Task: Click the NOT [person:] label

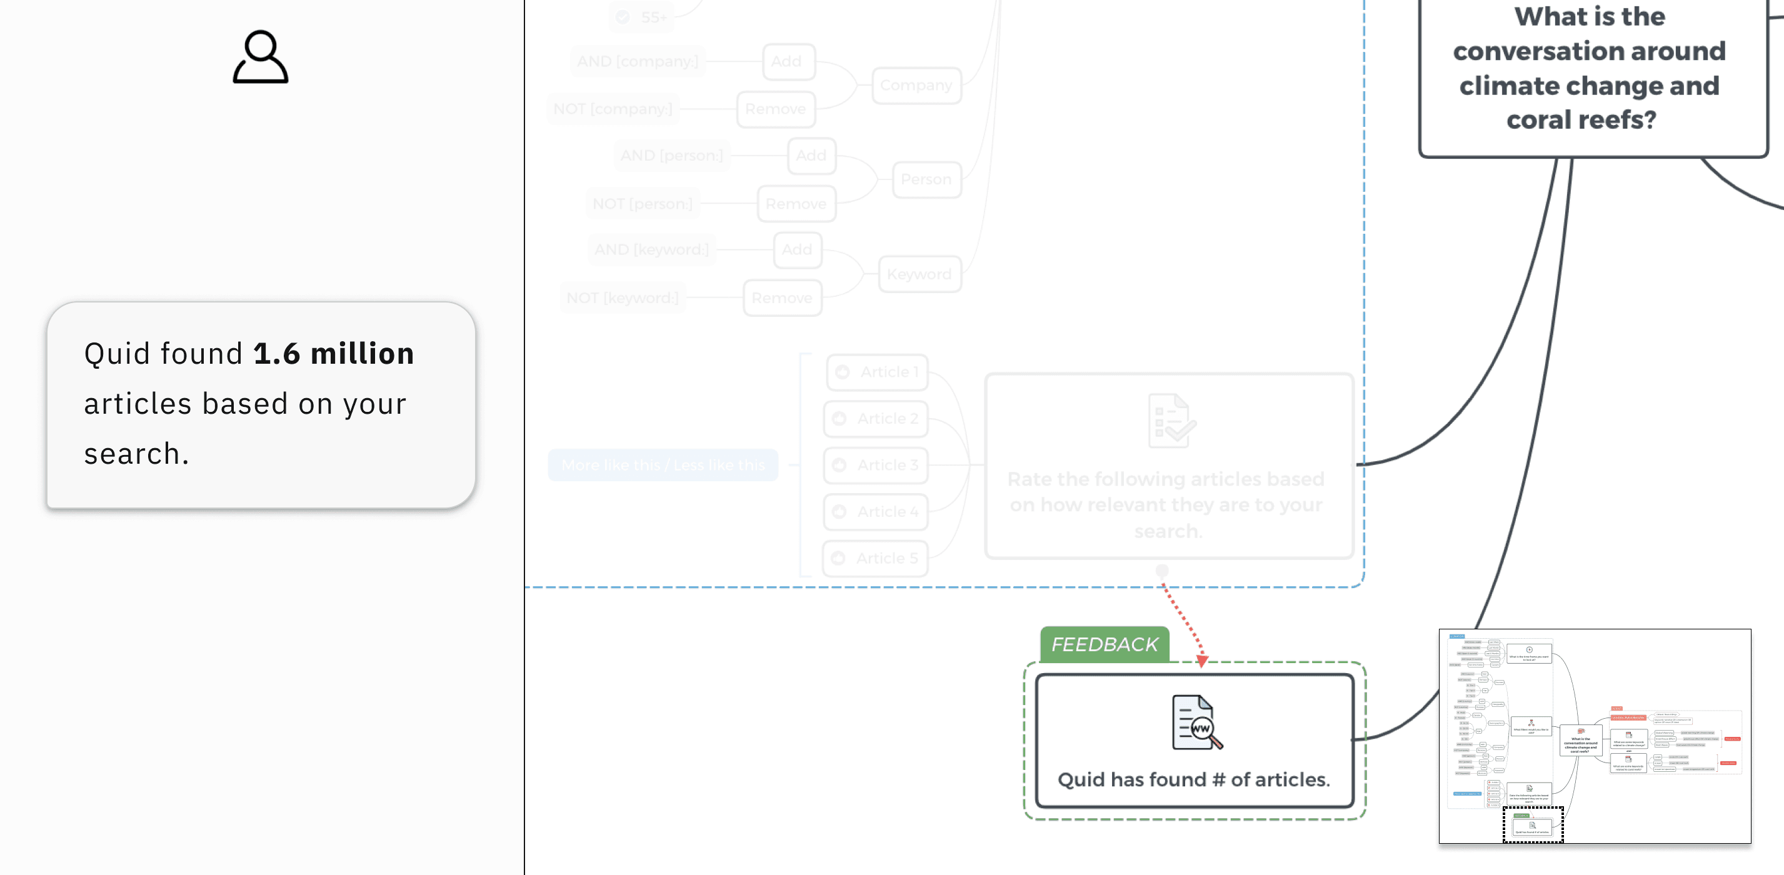Action: click(x=642, y=204)
